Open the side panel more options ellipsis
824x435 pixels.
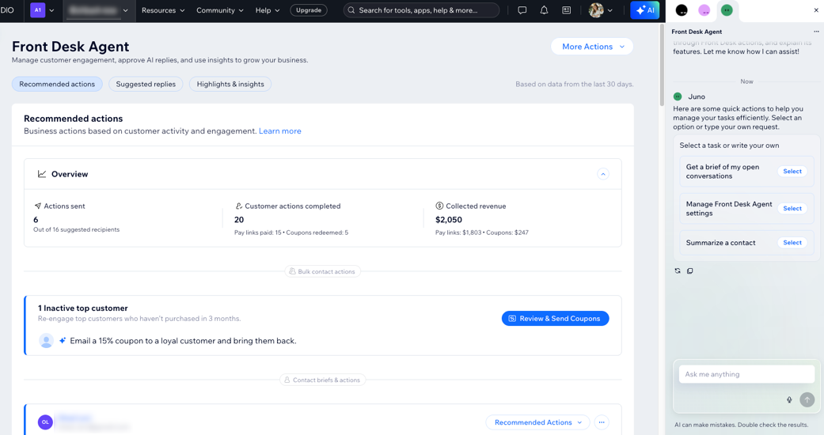click(x=816, y=32)
